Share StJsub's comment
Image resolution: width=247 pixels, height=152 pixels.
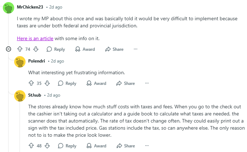click(x=126, y=146)
